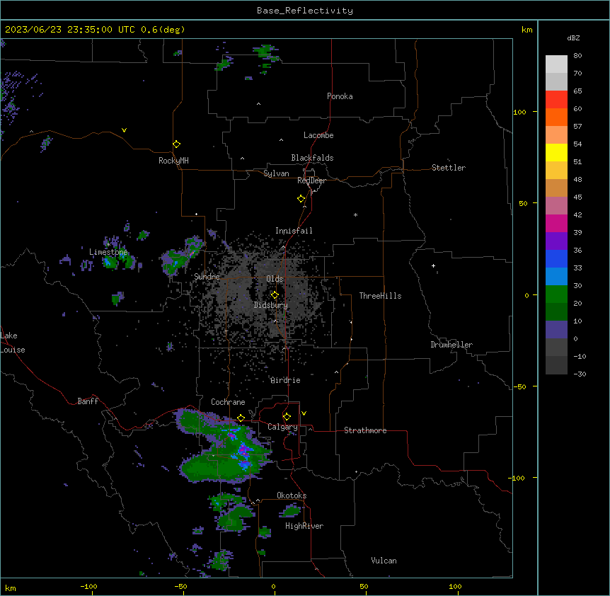Select the RockyMH label
Screen dimensions: 610x596
tap(173, 161)
